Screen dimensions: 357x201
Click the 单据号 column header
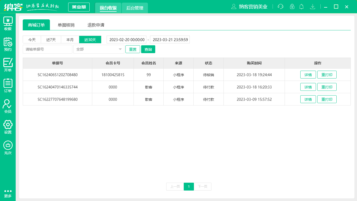57,63
